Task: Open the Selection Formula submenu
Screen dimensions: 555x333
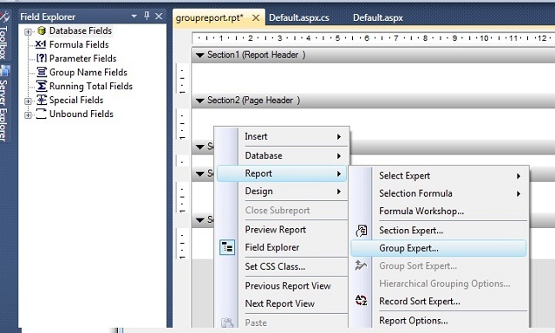Action: (x=439, y=193)
